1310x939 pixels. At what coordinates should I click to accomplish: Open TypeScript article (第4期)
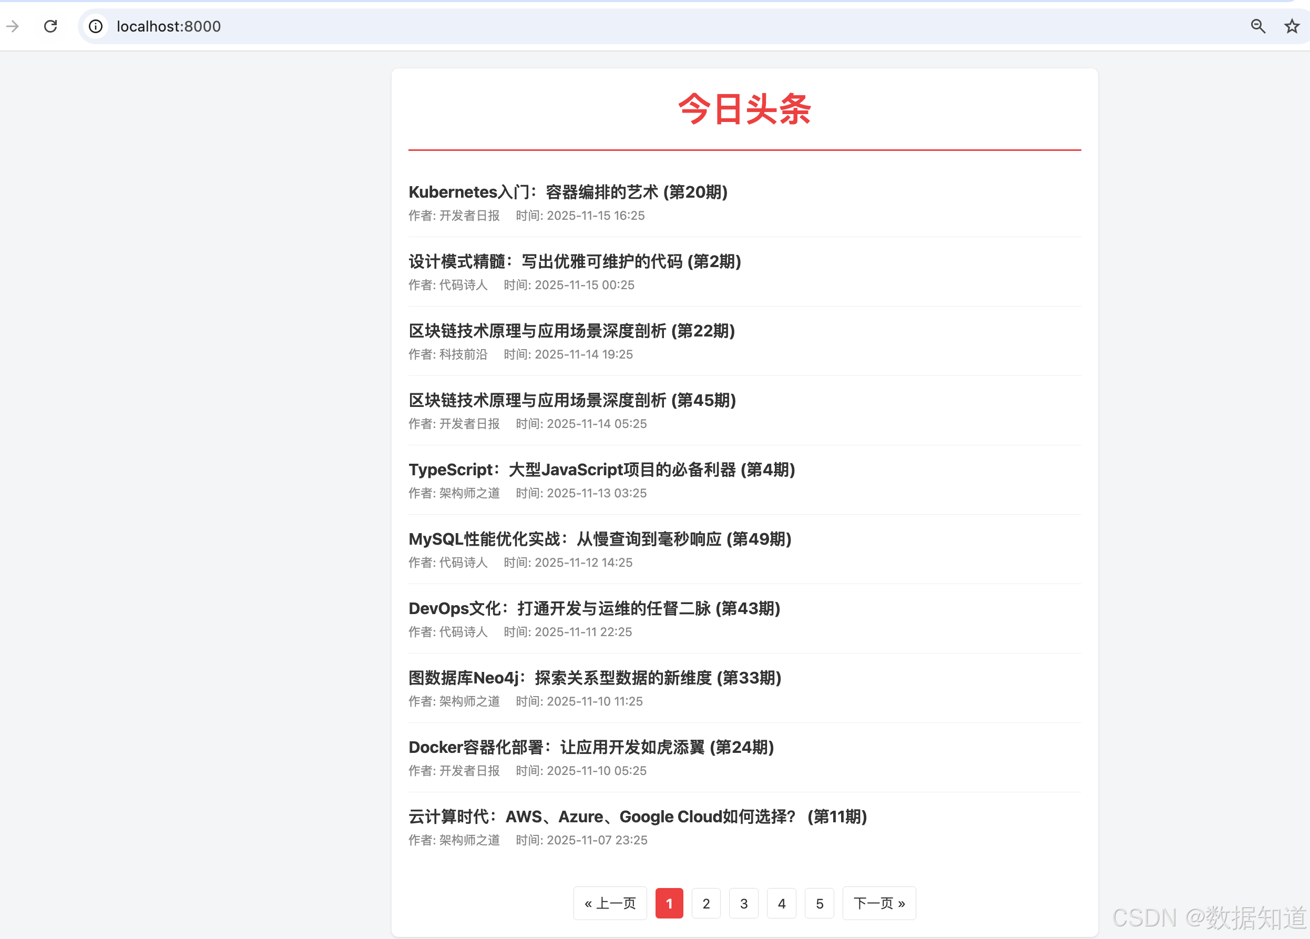click(x=601, y=469)
